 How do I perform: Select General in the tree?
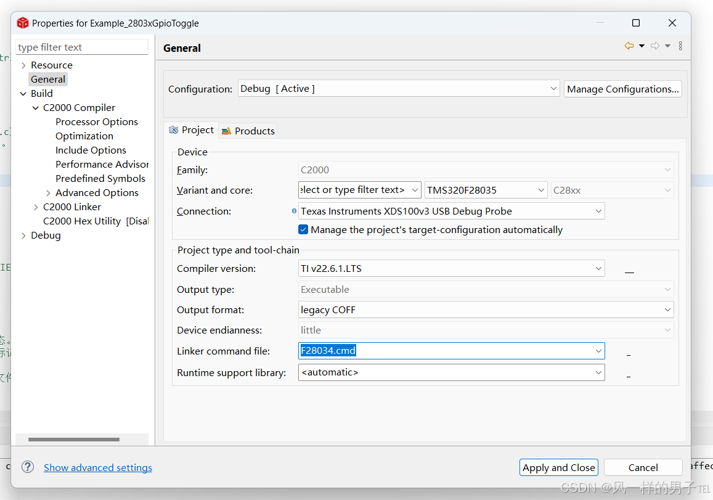(48, 79)
